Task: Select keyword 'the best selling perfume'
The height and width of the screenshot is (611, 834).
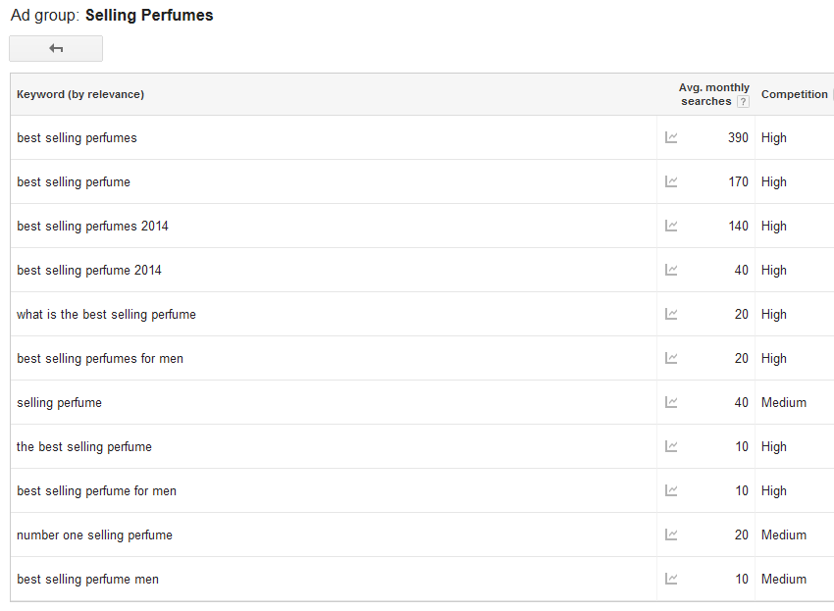Action: 84,447
